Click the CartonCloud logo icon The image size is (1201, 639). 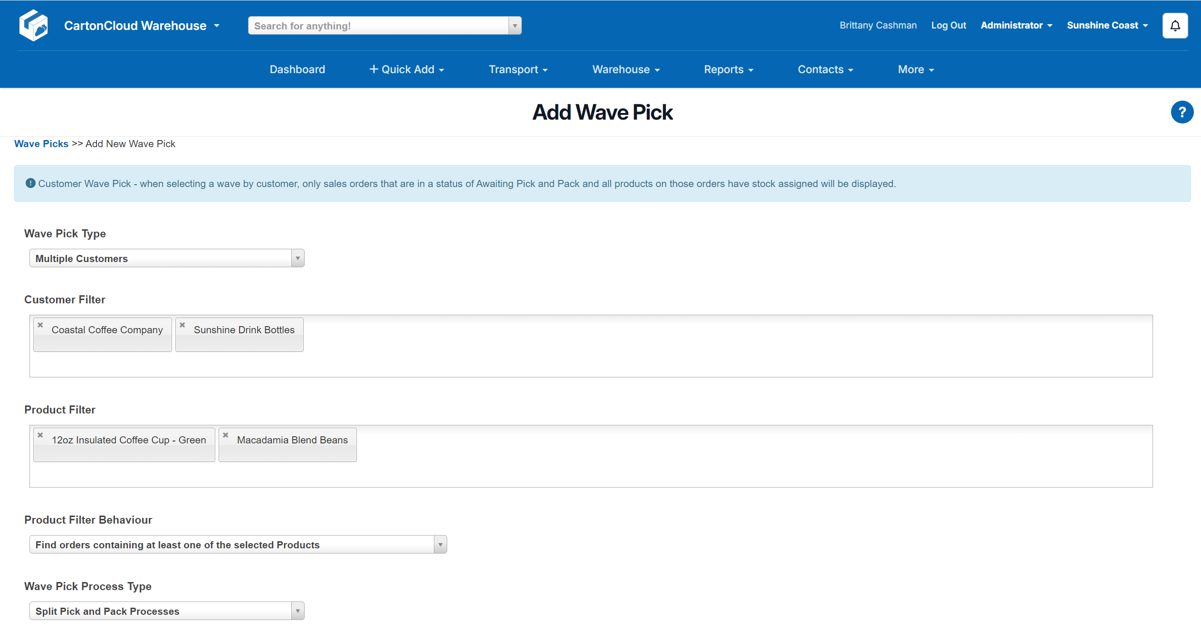pyautogui.click(x=33, y=25)
